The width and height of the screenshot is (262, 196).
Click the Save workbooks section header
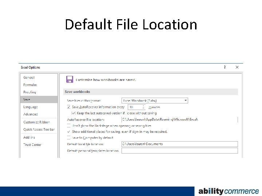pos(151,92)
